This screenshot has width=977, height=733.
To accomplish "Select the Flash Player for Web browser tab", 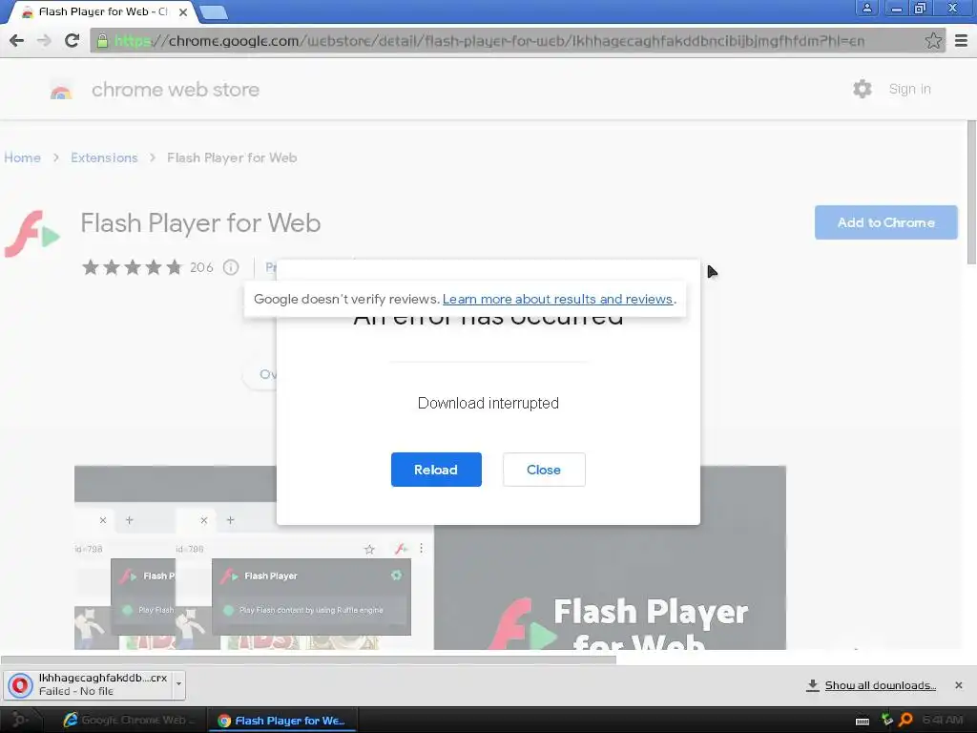I will click(x=103, y=11).
